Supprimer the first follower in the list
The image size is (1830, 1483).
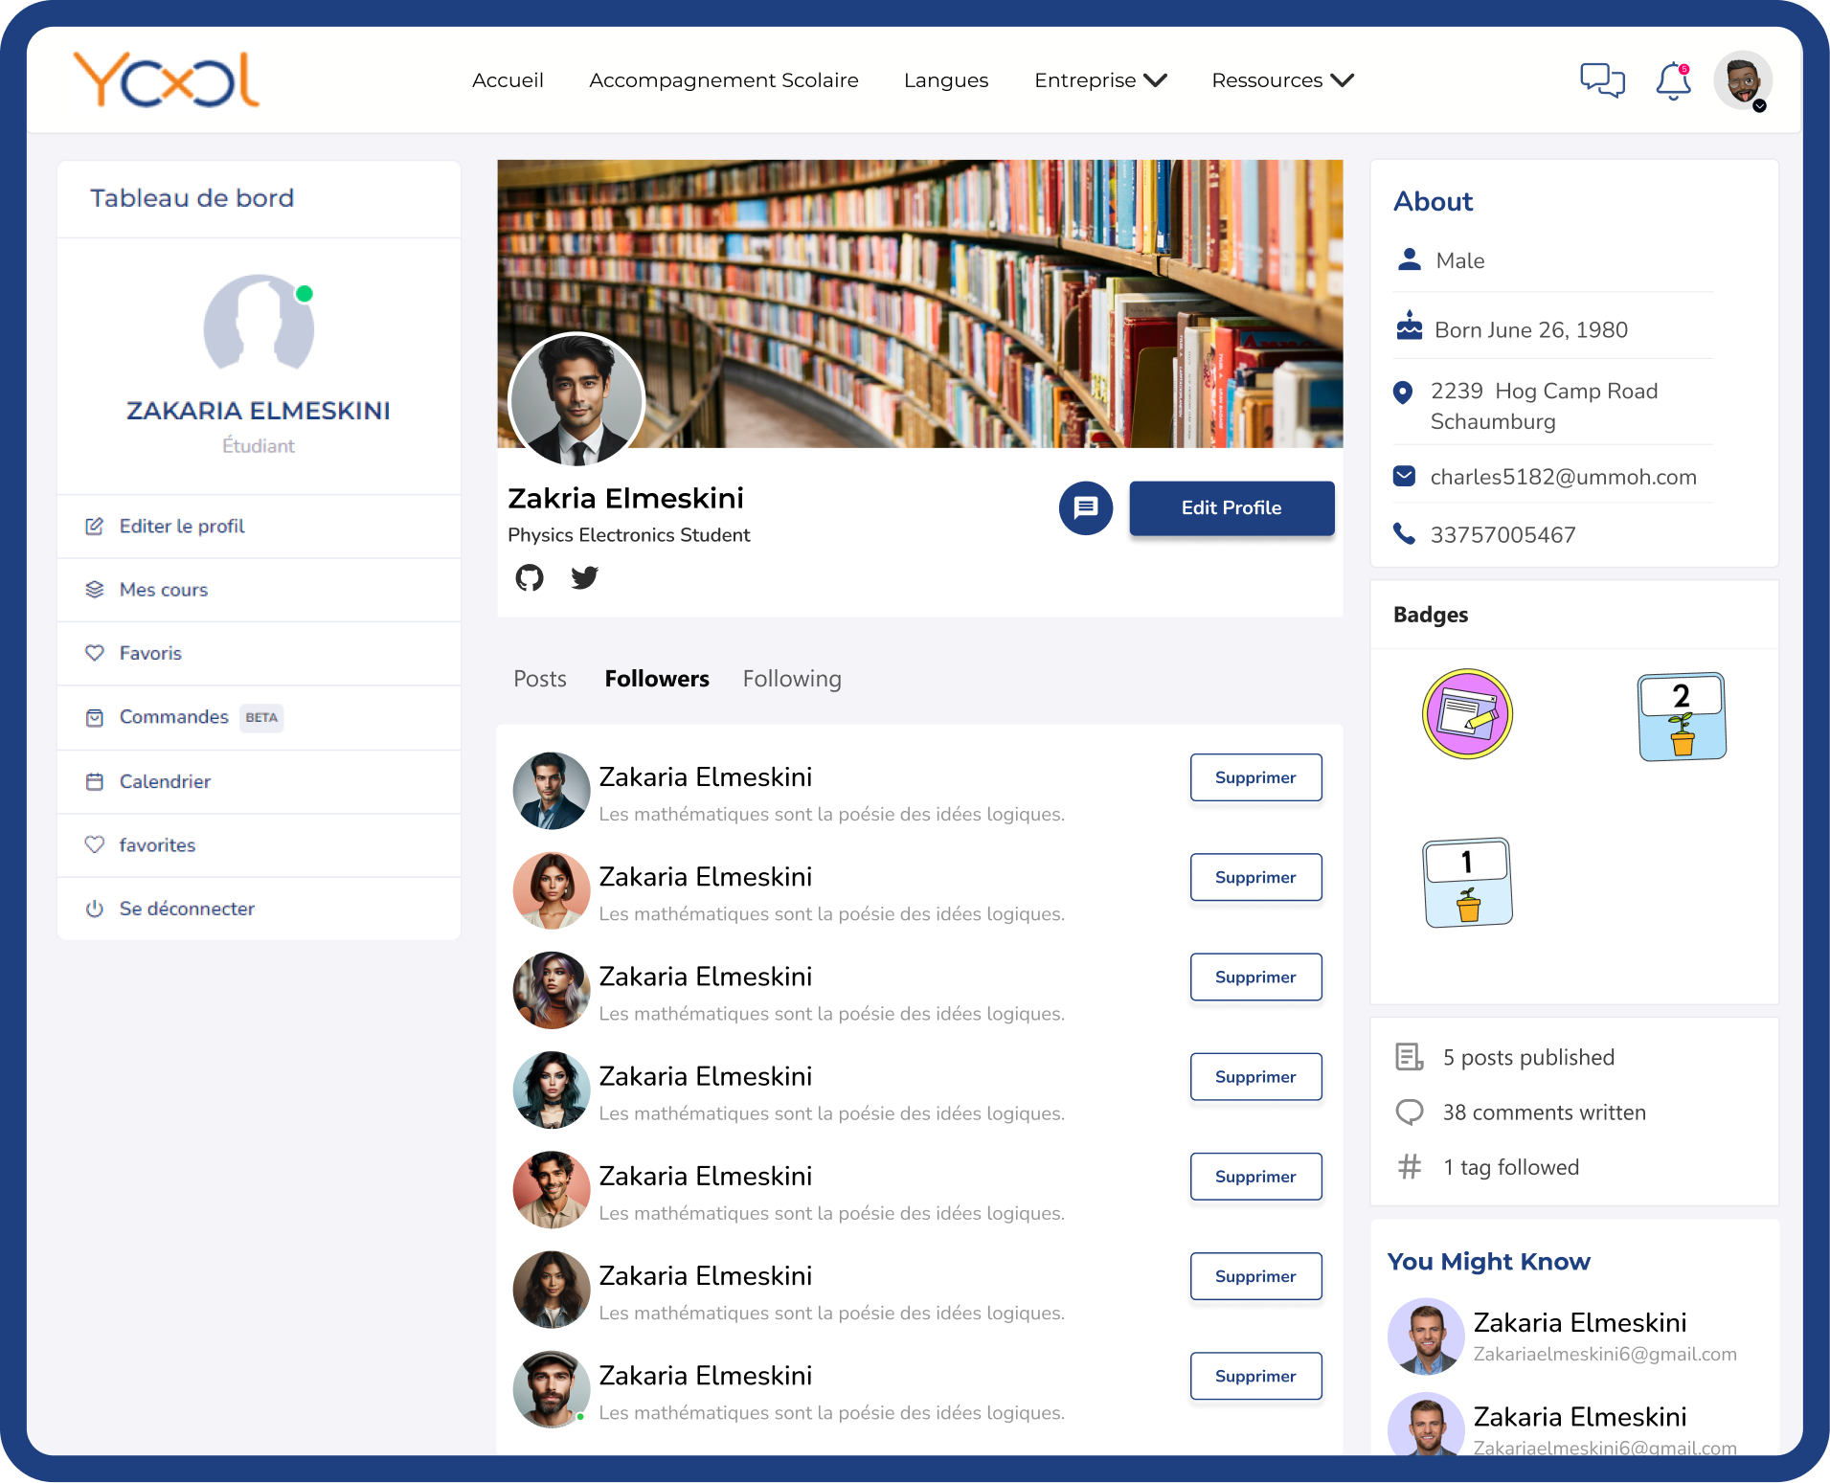pyautogui.click(x=1255, y=777)
